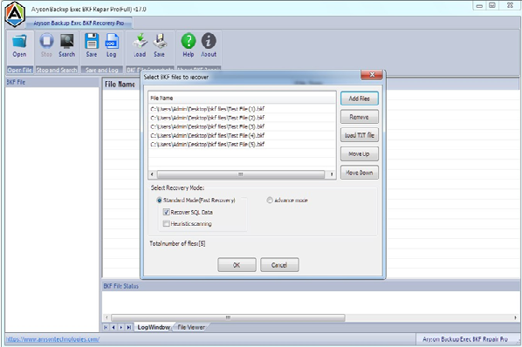Viewport: 522px width, 347px height.
Task: Click the BKF File panel header
Action: [x=52, y=82]
